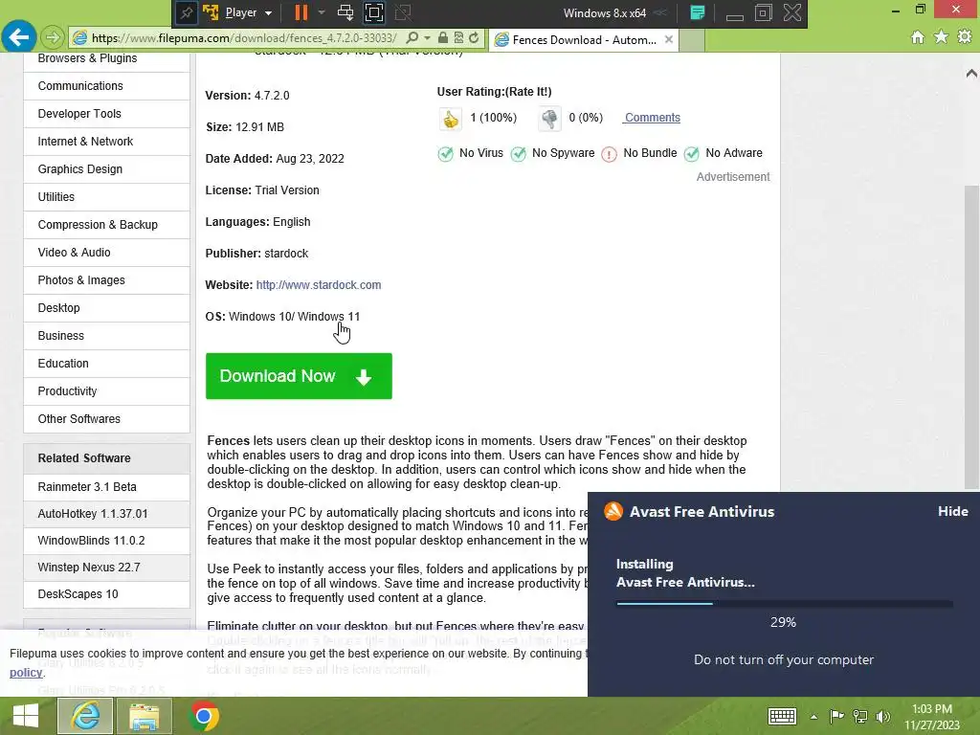Click the network tray icon
The image size is (980, 735).
(860, 716)
